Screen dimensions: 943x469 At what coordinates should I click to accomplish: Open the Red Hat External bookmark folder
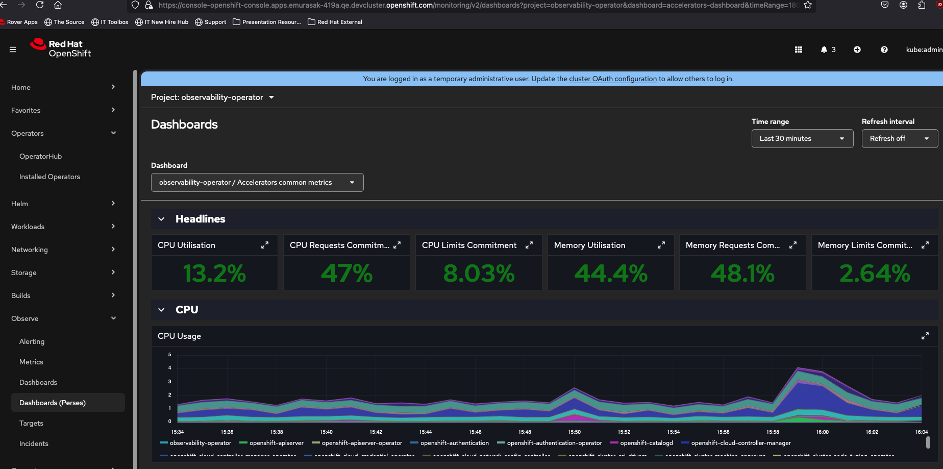point(335,22)
